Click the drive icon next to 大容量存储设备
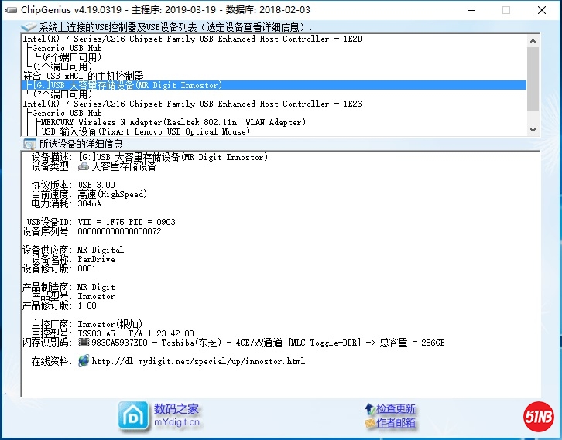This screenshot has width=562, height=440. point(84,166)
